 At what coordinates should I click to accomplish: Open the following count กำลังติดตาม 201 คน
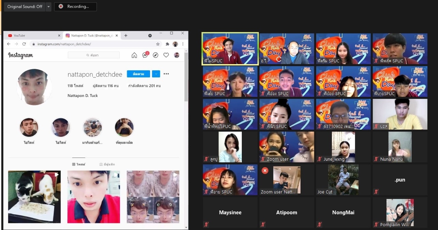[144, 86]
